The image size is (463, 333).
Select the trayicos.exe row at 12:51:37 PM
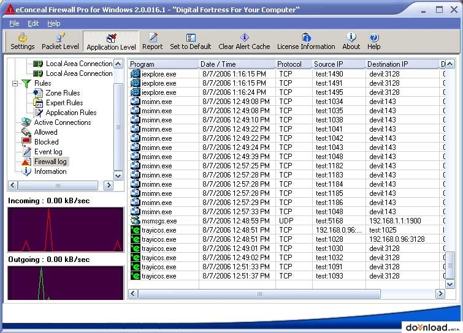click(x=287, y=276)
